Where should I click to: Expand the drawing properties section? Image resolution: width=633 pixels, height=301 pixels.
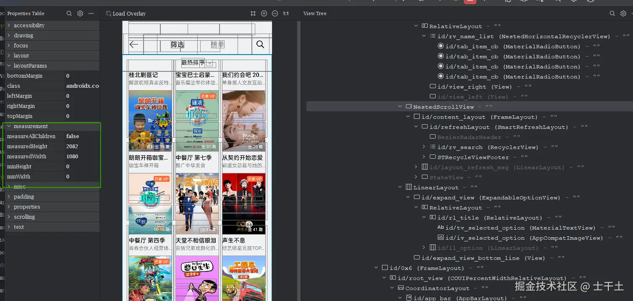[x=9, y=36]
